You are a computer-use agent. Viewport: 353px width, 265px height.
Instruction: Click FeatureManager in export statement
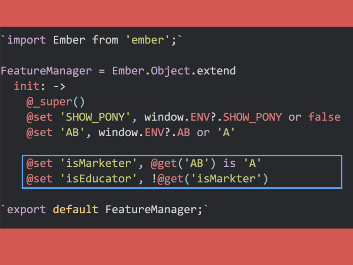(x=151, y=209)
